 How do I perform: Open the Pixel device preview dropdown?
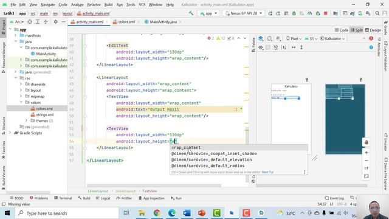[294, 38]
